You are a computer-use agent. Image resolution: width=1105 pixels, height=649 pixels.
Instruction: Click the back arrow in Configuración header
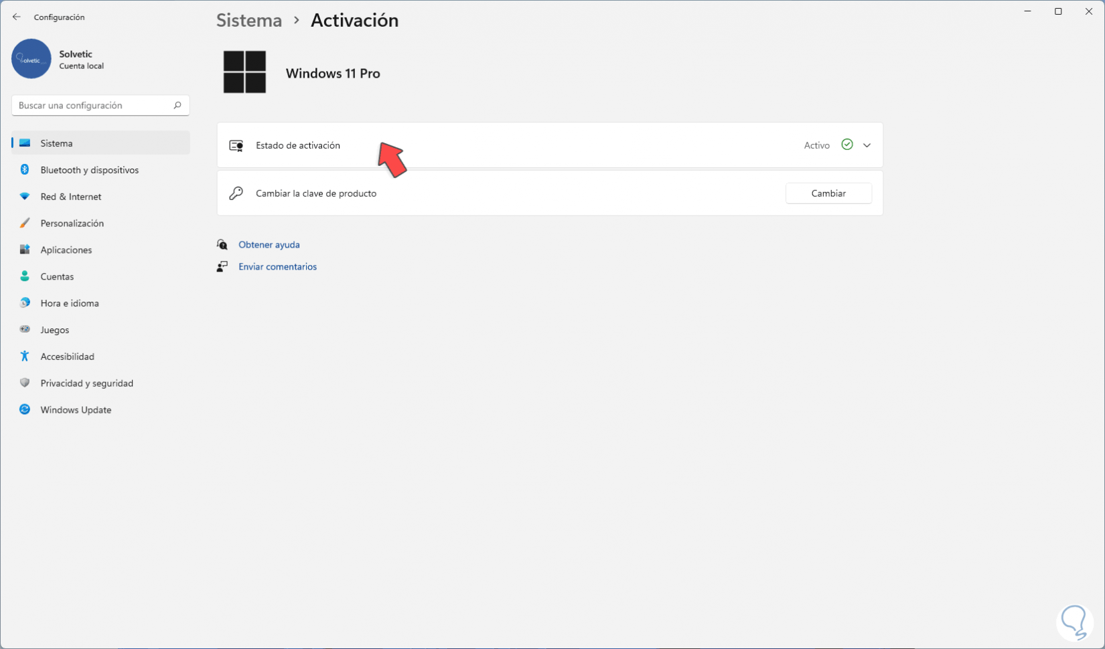(17, 17)
